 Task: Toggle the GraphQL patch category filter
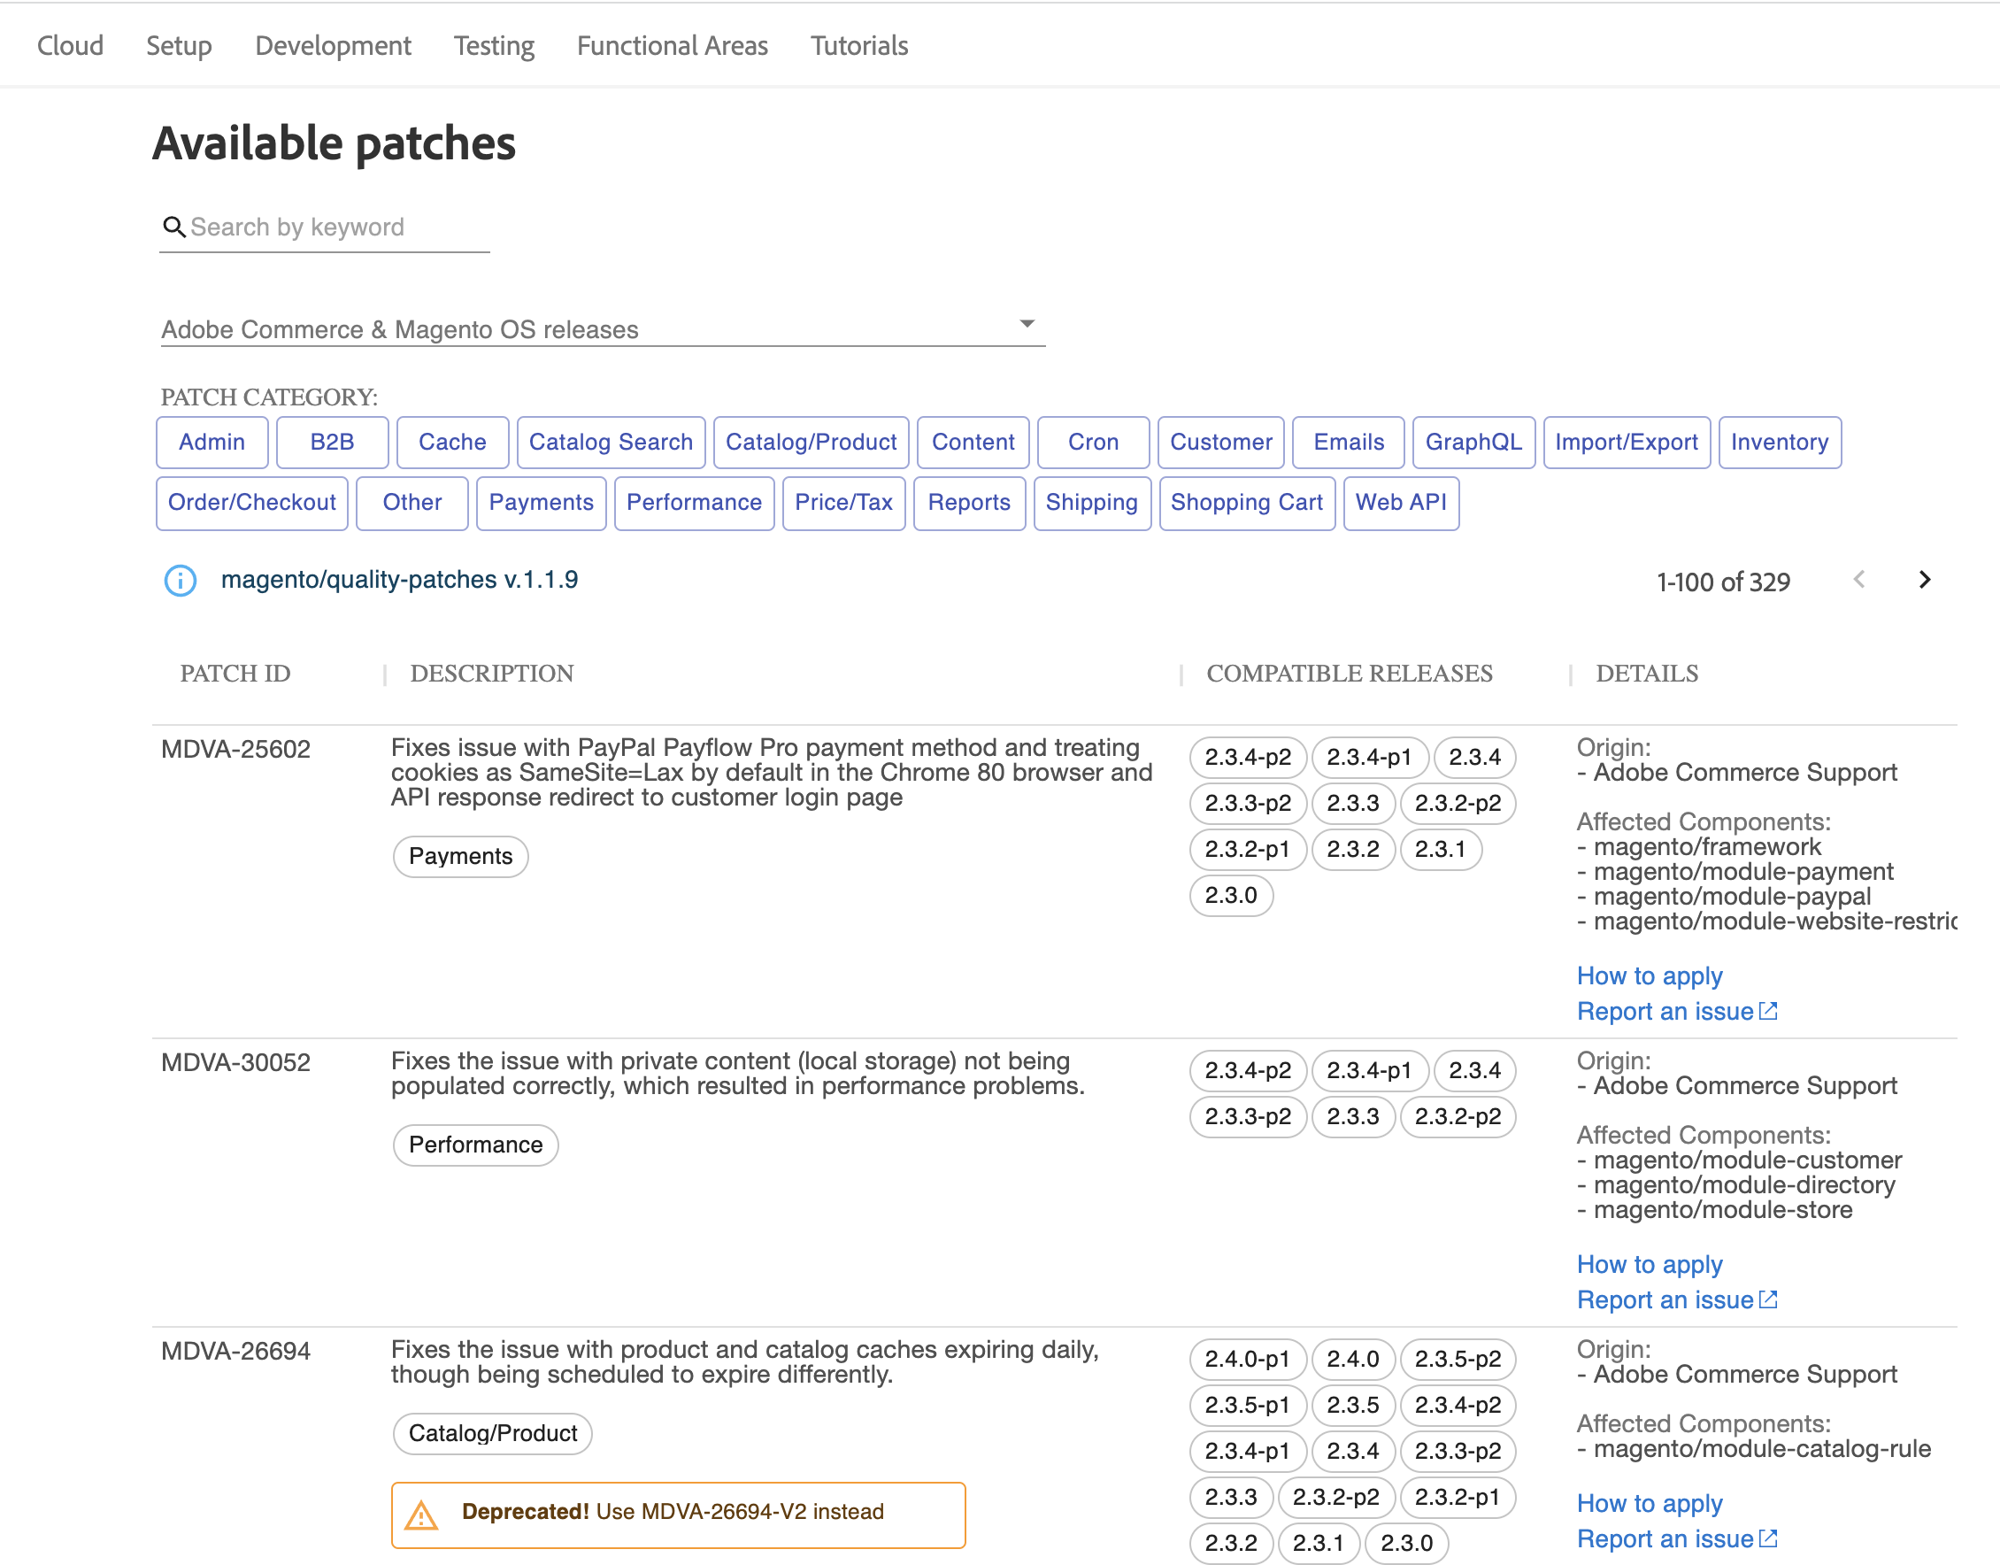(1473, 442)
